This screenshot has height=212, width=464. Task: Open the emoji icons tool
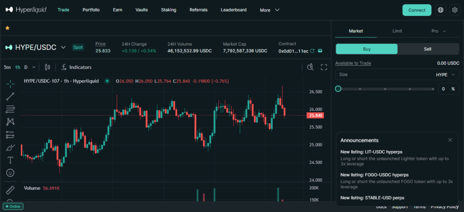10,173
